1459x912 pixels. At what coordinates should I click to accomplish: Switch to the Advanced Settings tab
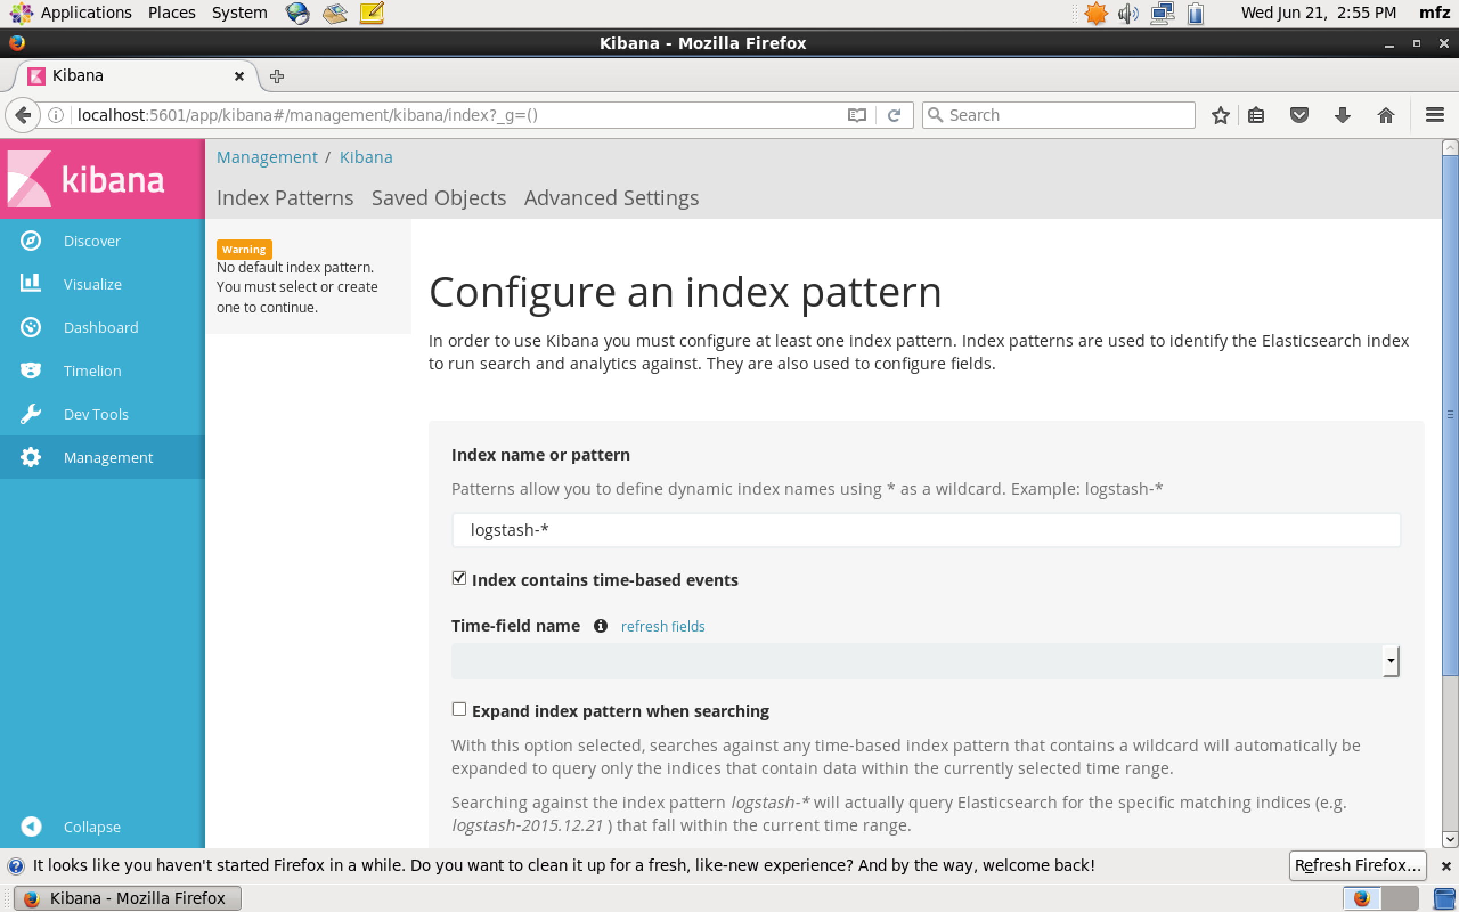(x=612, y=198)
